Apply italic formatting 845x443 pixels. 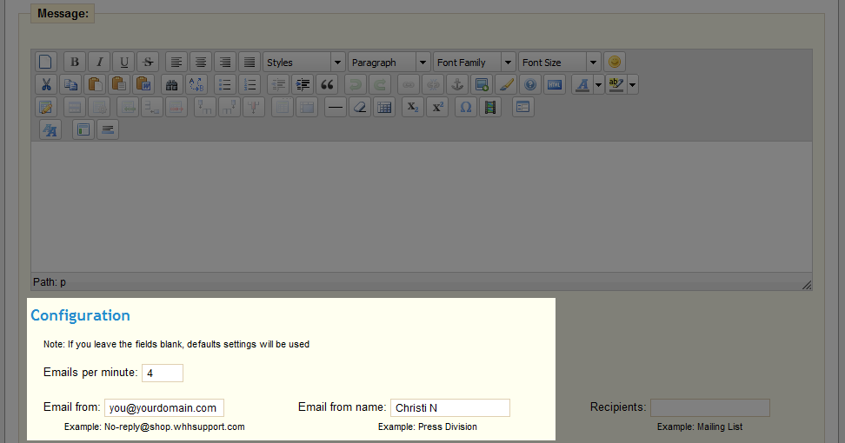[x=99, y=62]
